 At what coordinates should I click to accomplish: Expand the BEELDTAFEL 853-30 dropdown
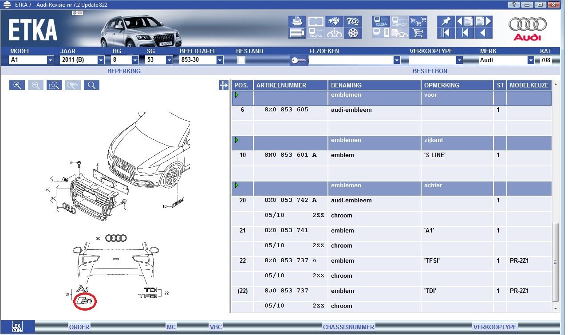tap(201, 60)
